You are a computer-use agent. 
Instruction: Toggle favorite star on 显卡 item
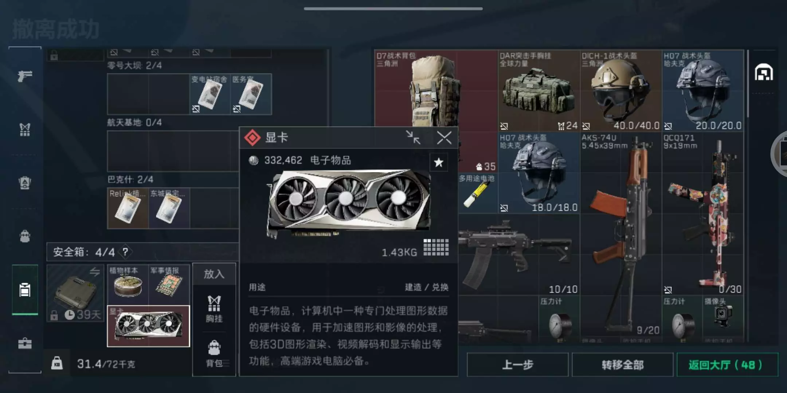pyautogui.click(x=439, y=162)
